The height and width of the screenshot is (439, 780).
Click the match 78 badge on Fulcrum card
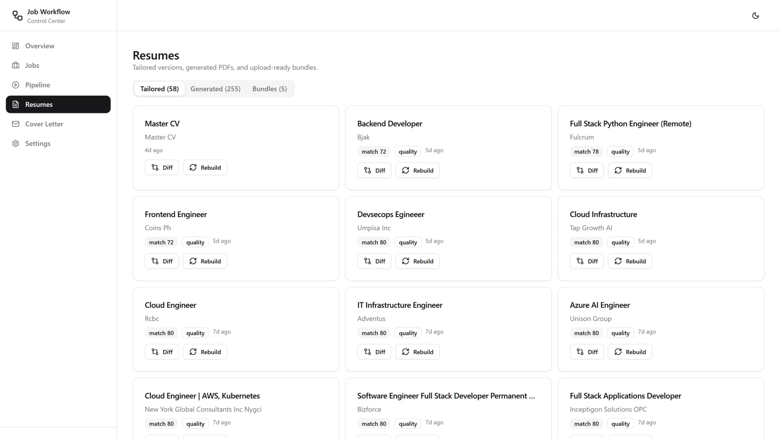pyautogui.click(x=586, y=152)
